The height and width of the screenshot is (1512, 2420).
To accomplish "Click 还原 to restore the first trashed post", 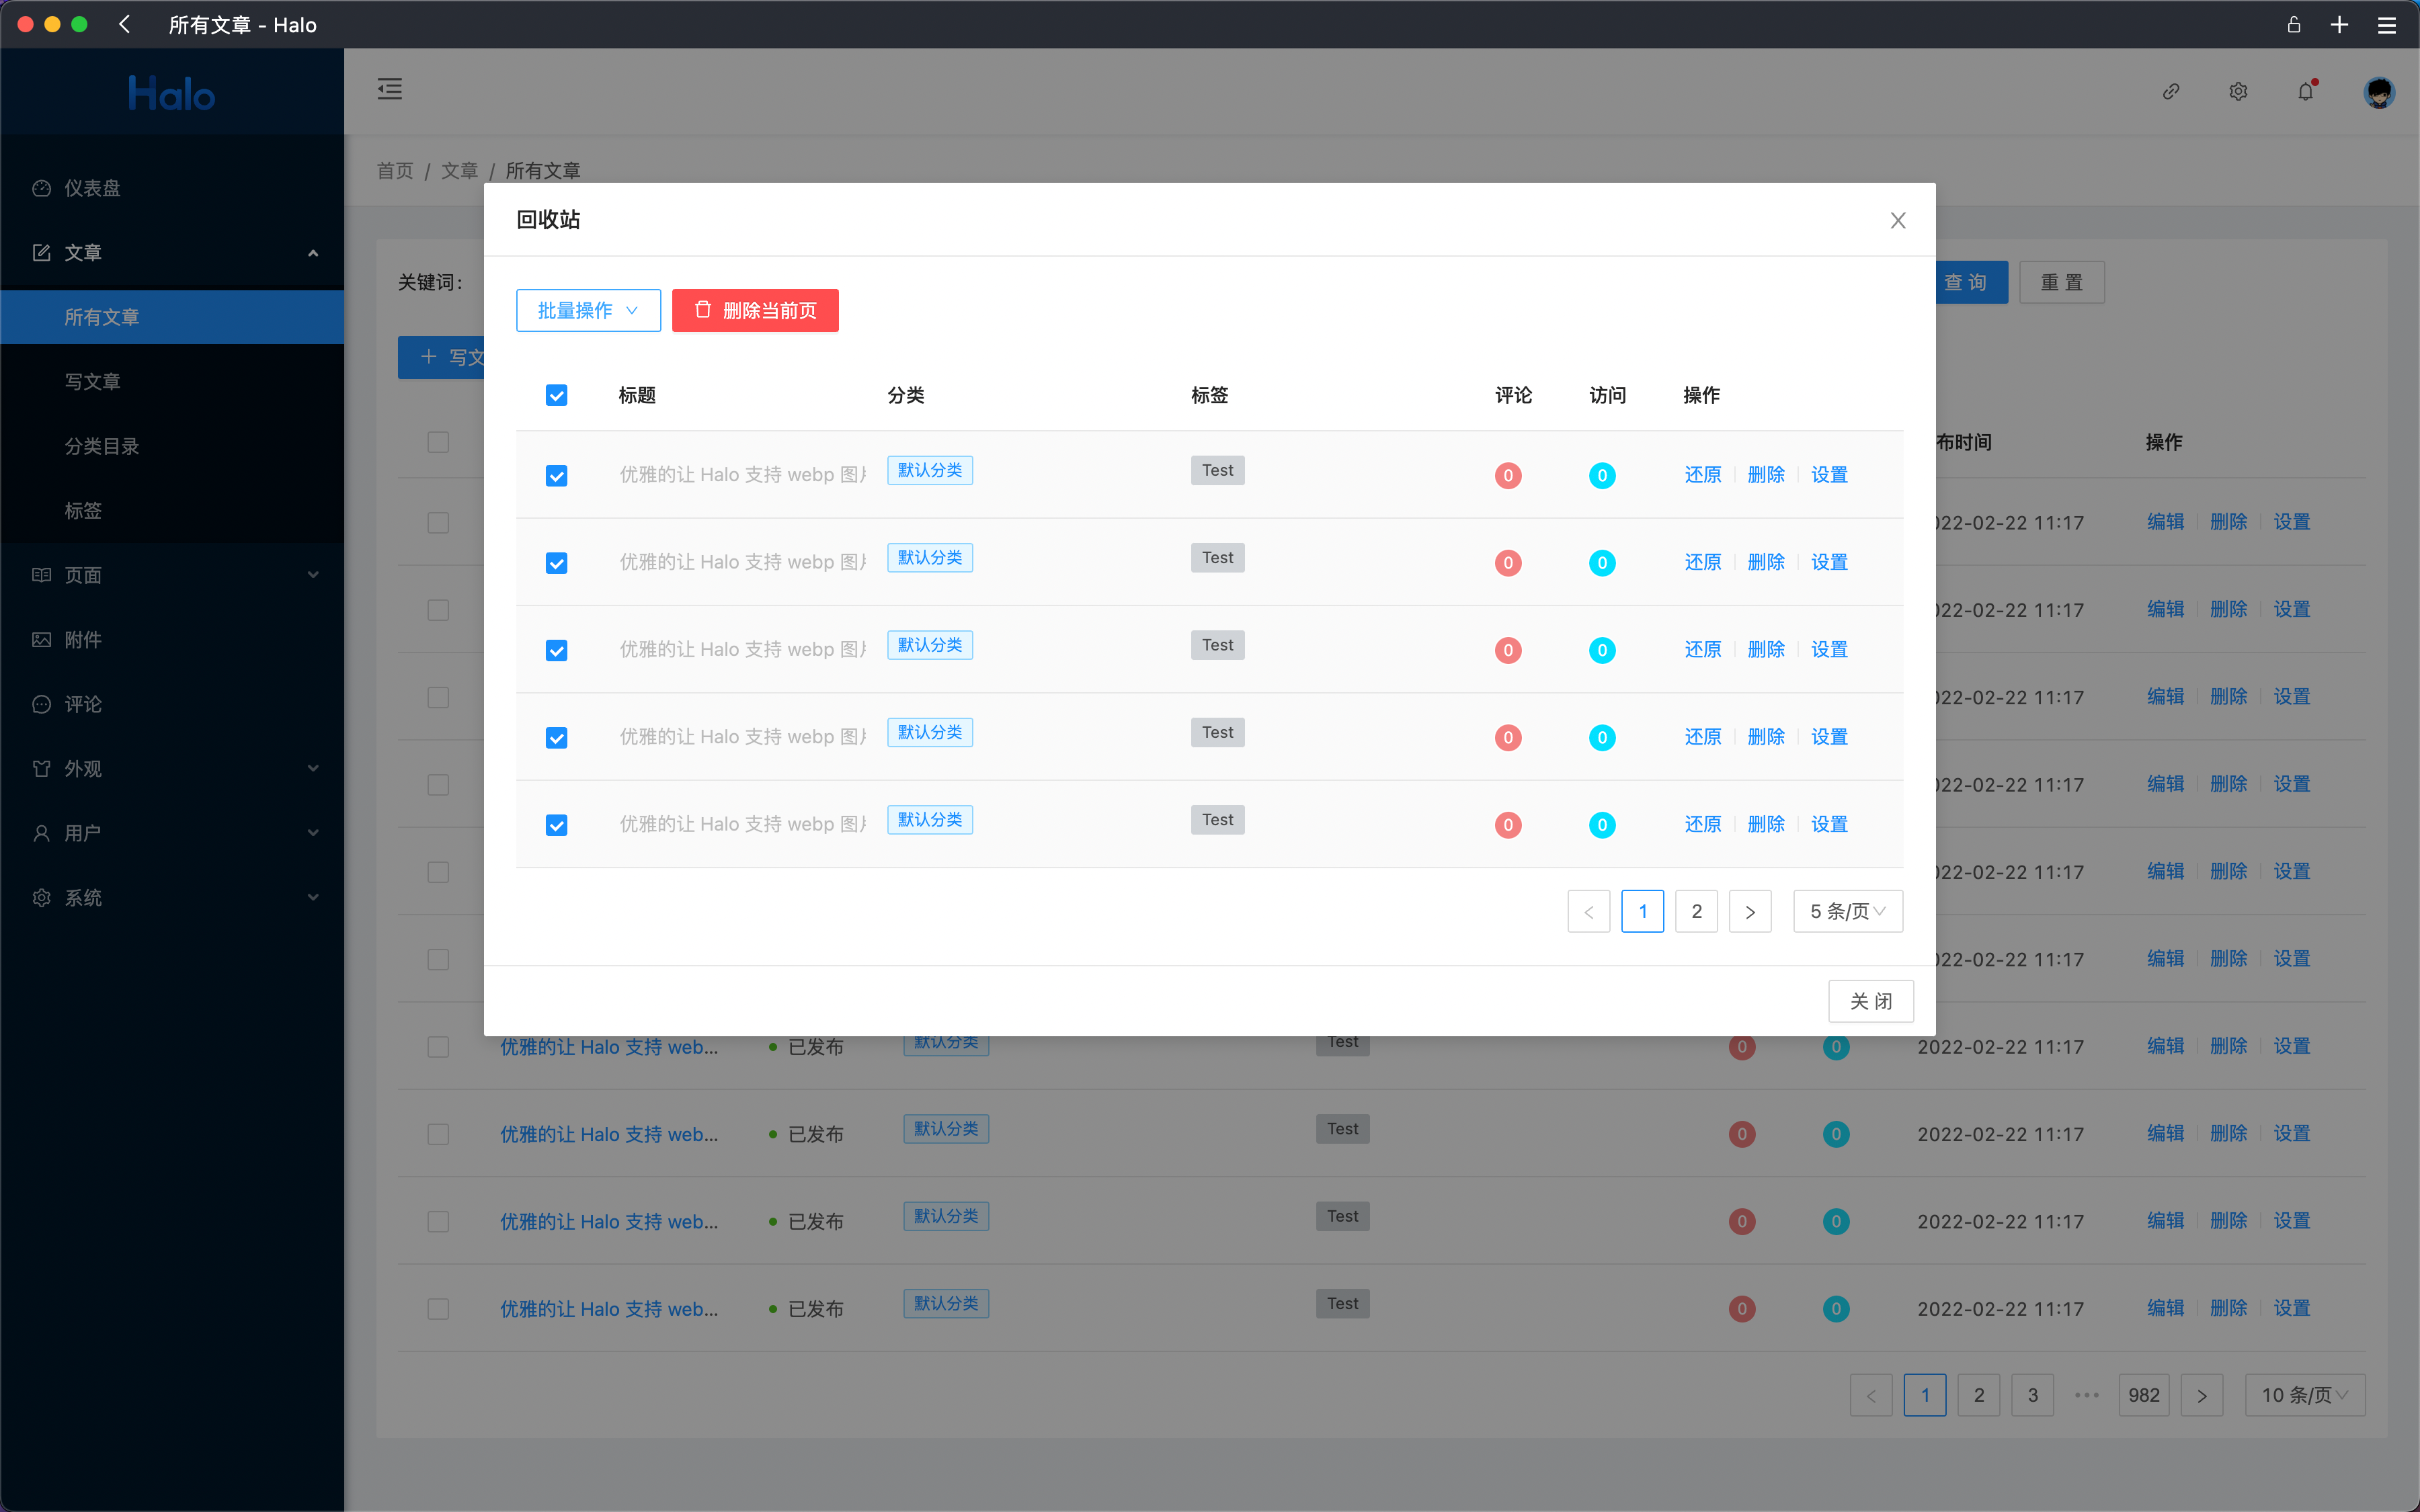I will coord(1703,475).
